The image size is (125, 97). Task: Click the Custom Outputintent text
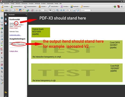pyautogui.click(x=18, y=44)
